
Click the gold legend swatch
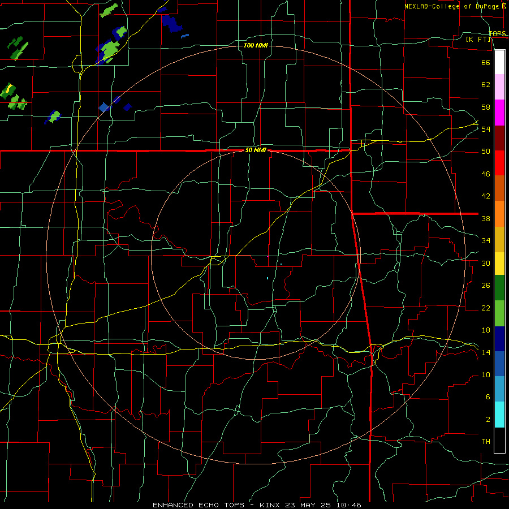(499, 240)
